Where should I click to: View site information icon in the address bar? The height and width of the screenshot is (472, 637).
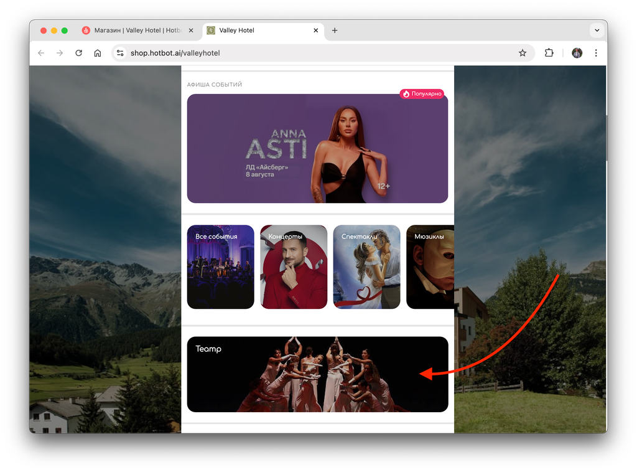click(120, 53)
